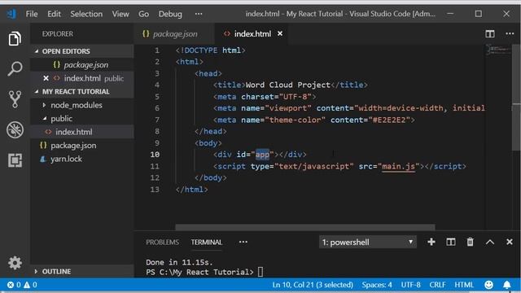The width and height of the screenshot is (521, 293).
Task: Open the Go menu
Action: (x=143, y=14)
